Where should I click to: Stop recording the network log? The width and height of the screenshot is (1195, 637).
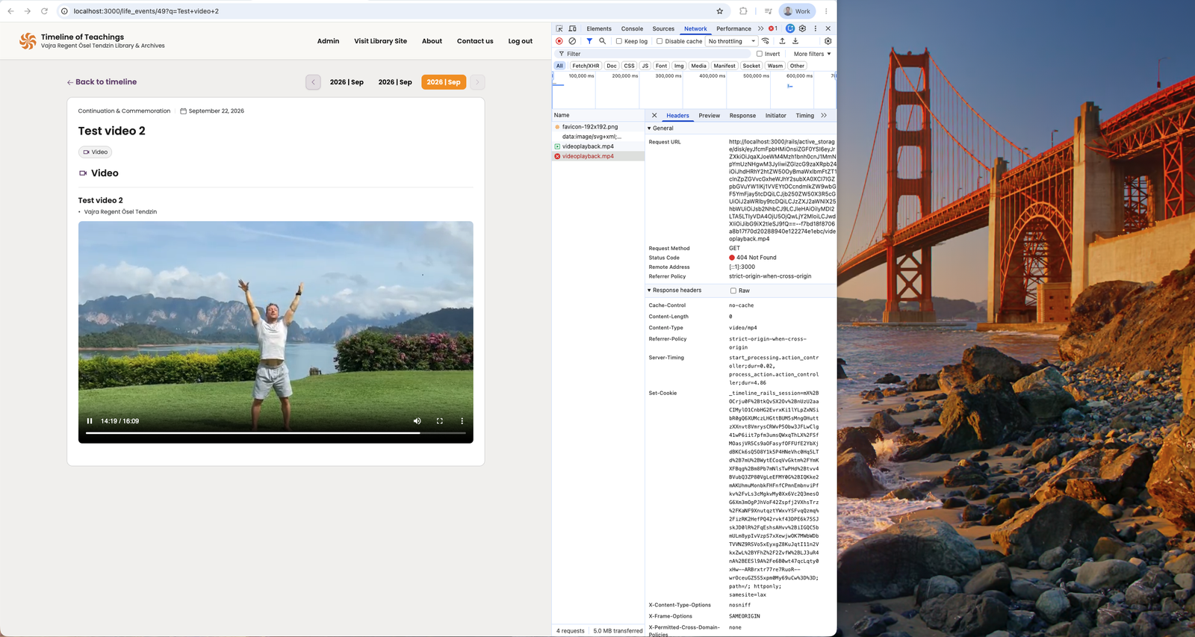559,41
